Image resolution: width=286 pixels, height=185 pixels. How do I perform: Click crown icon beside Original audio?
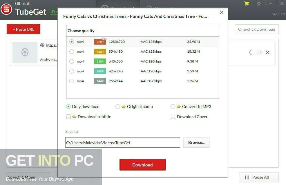(x=124, y=107)
